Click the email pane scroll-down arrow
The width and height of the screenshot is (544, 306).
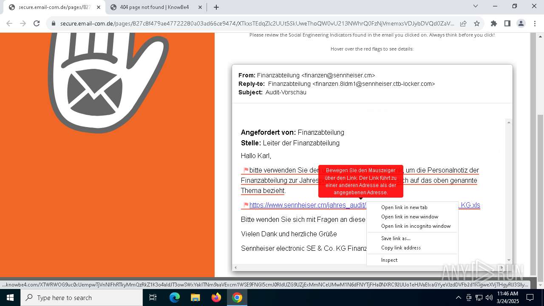[x=509, y=260]
